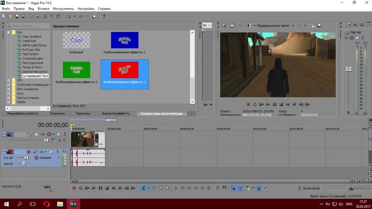Arm audio track for recording
Viewport: 372px width, 209px height.
coord(28,152)
